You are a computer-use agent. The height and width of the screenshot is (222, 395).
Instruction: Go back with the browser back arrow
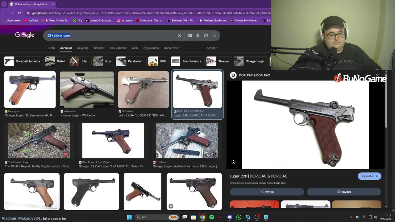(x=4, y=13)
